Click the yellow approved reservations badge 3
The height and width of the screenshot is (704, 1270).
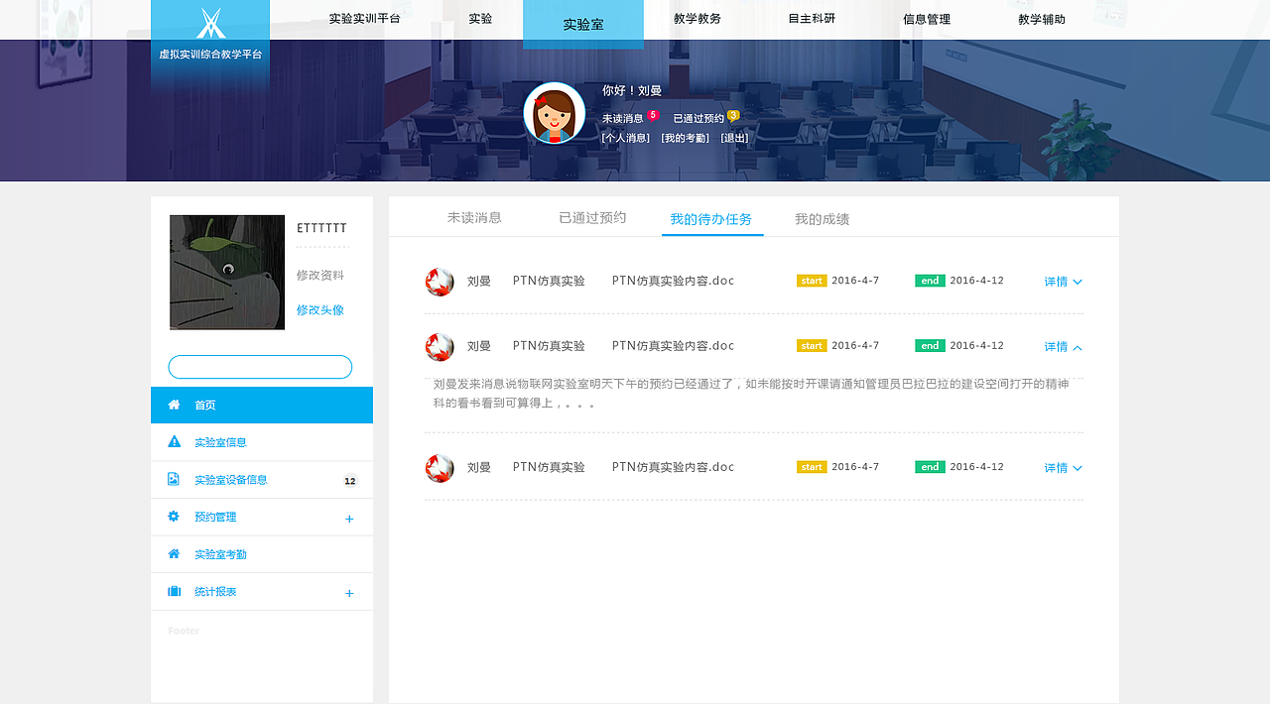[x=733, y=115]
